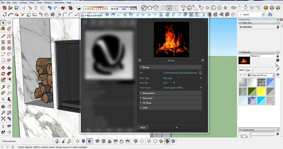This screenshot has height=149, width=283.
Task: Toggle the Show Frame Buffer icon
Action: click(x=169, y=8)
